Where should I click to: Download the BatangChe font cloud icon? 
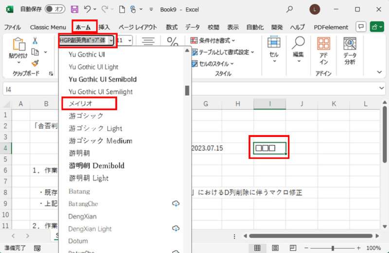[x=176, y=203]
